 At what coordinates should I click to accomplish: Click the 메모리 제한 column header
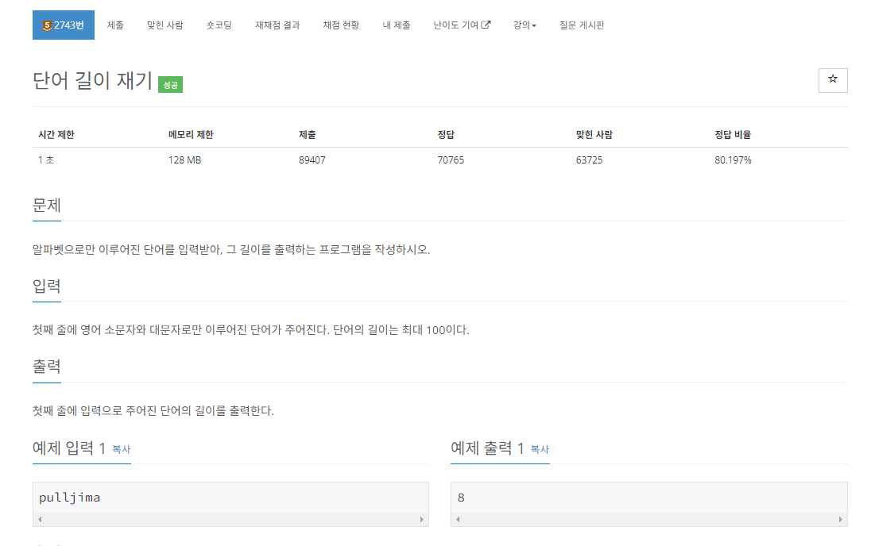click(191, 134)
